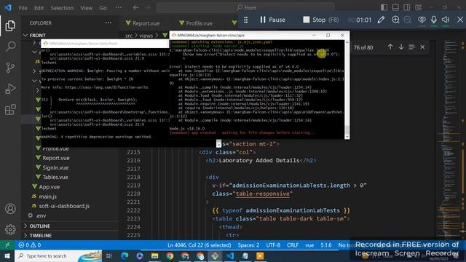Screen dimensions: 466x262
Task: Open Microsoft Edge from the taskbar
Action: pos(125,255)
